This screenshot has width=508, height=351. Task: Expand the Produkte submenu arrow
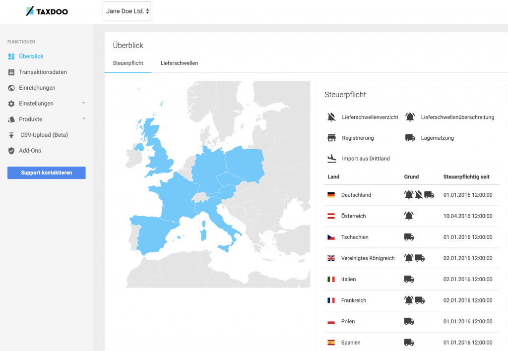coord(84,118)
